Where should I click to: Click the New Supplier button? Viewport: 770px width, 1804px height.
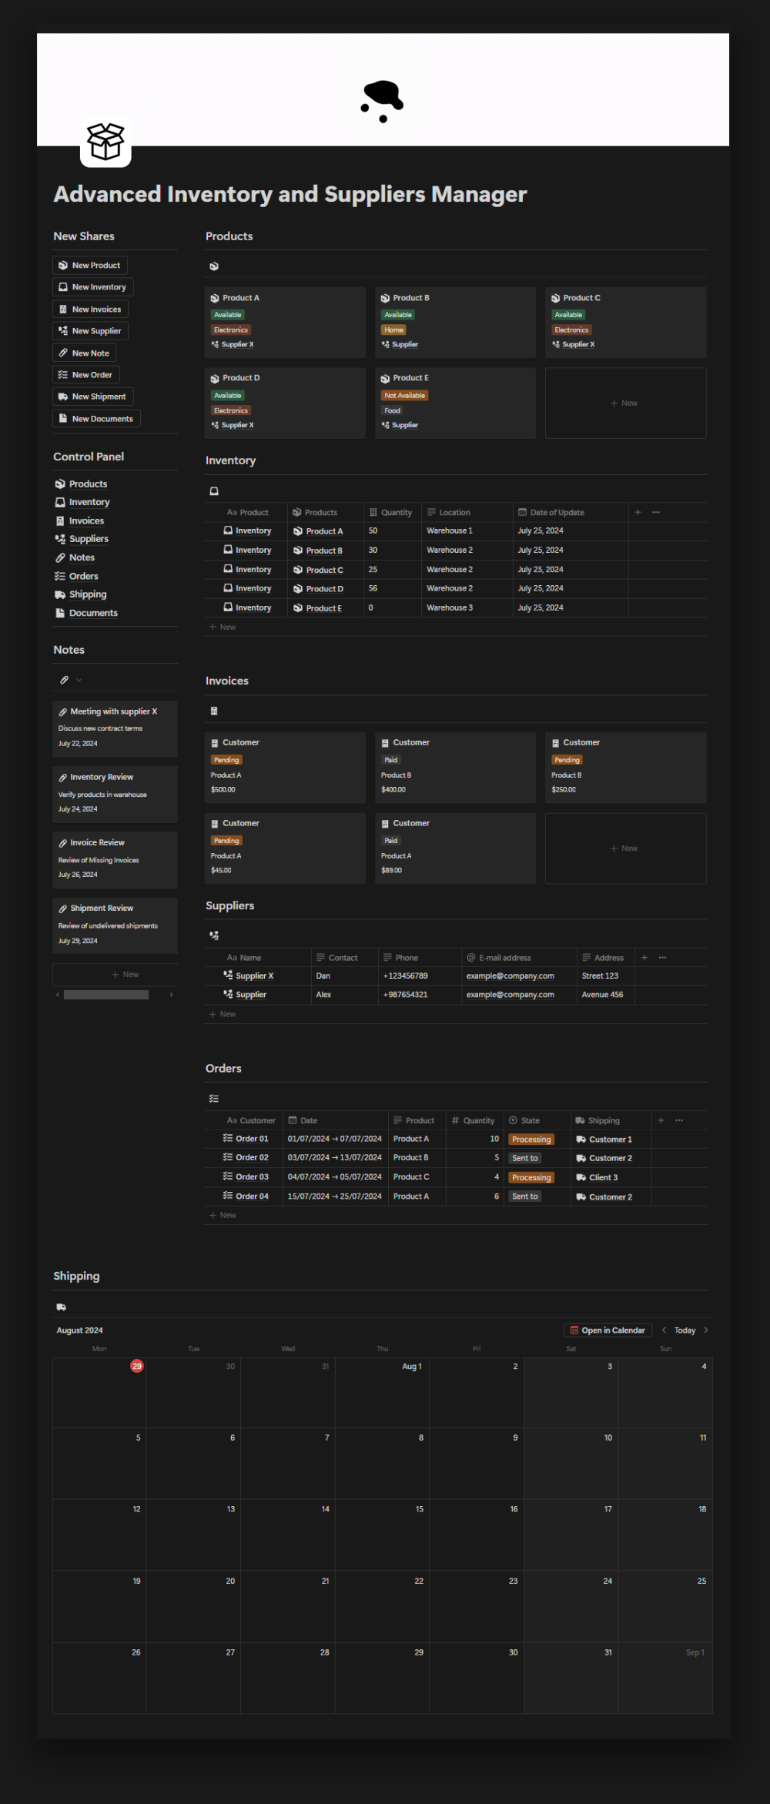point(90,331)
